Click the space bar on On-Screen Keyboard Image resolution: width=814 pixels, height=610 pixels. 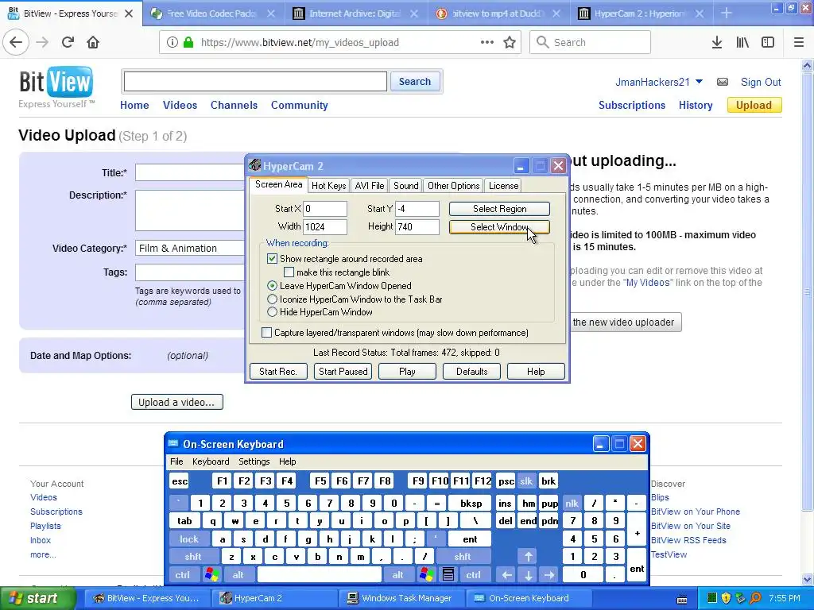pos(320,575)
